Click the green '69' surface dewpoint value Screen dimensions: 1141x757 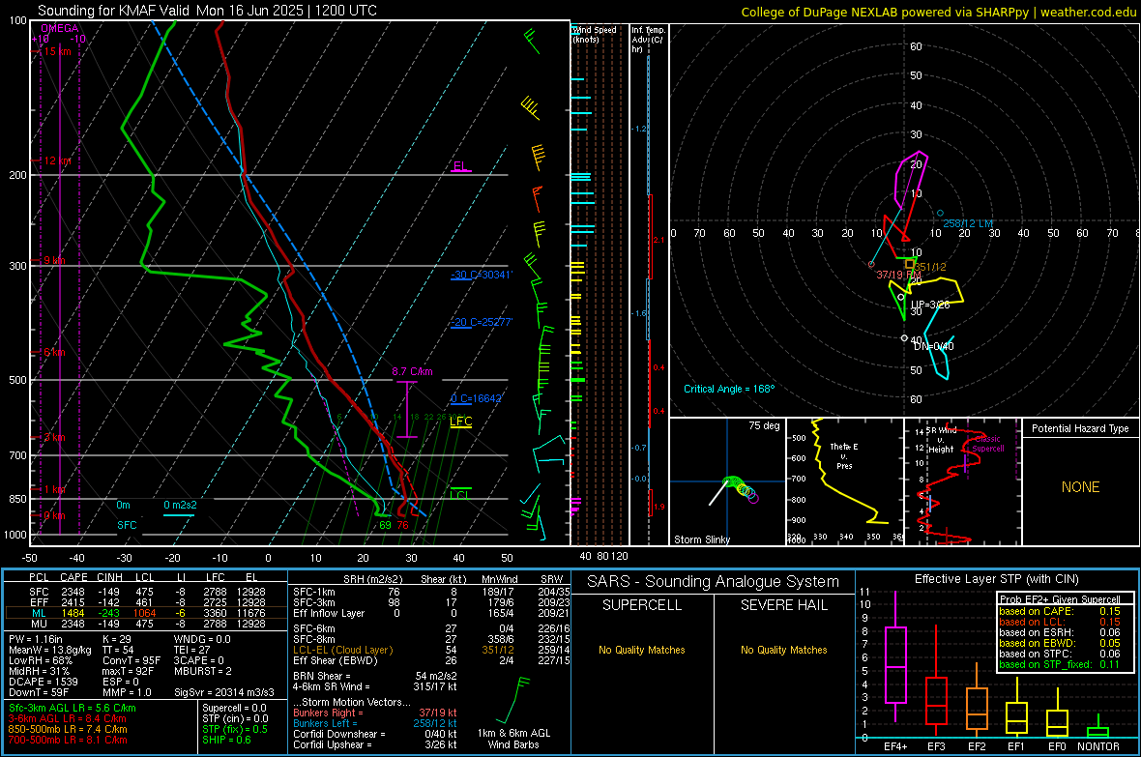pyautogui.click(x=385, y=525)
